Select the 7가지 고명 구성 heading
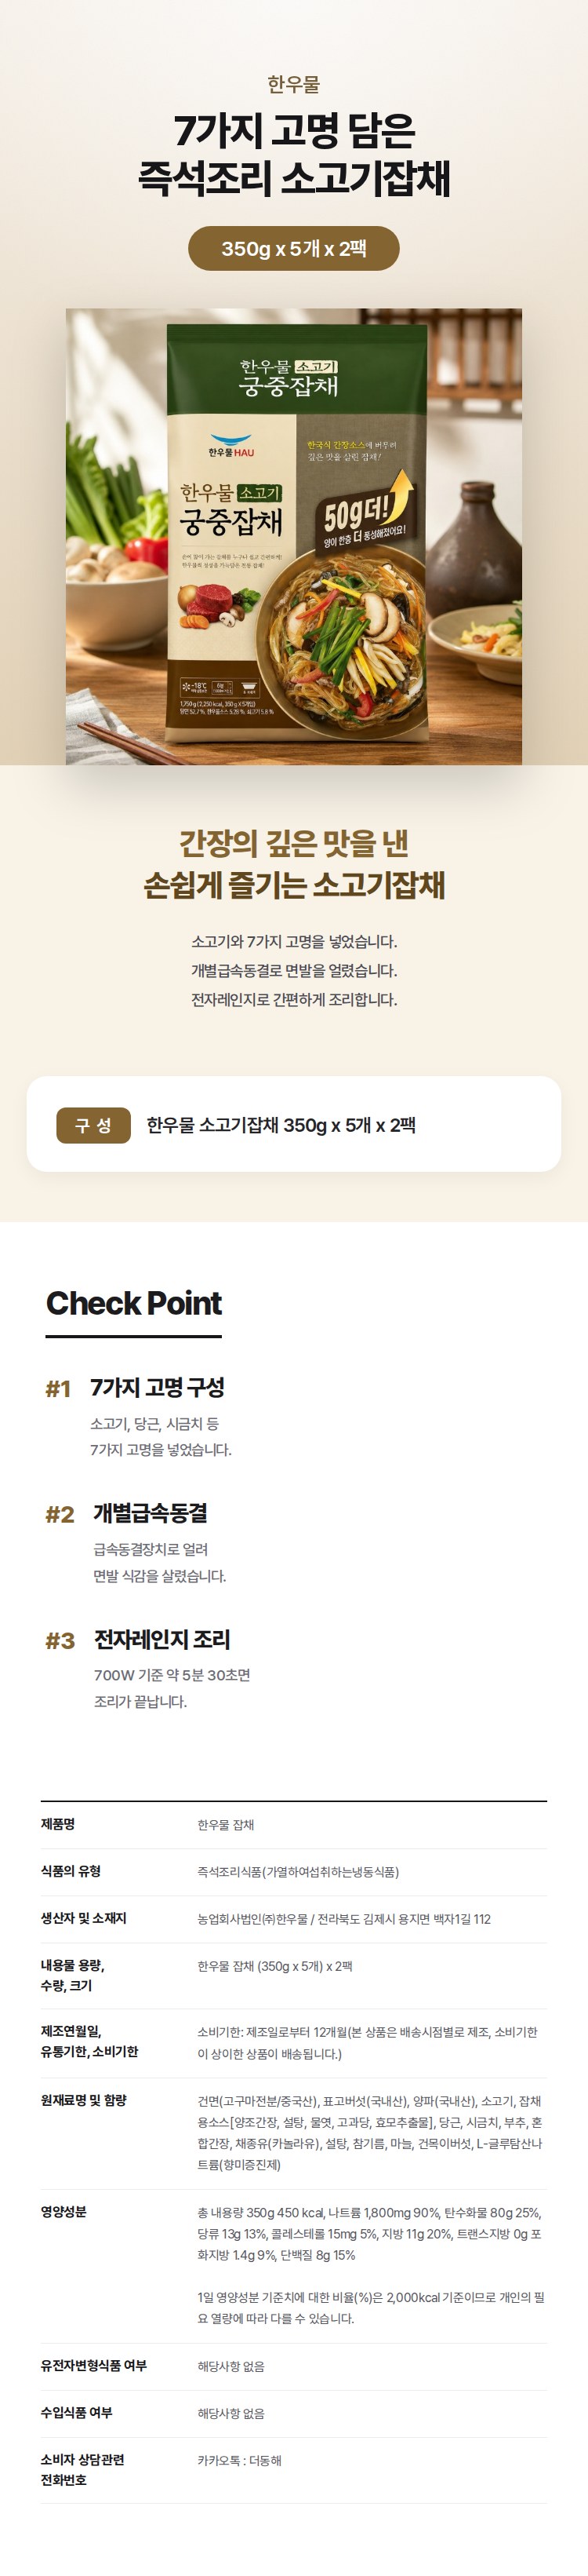The height and width of the screenshot is (2576, 588). coord(157,1387)
